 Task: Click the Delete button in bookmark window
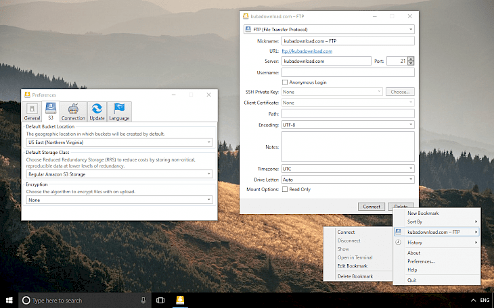[401, 206]
